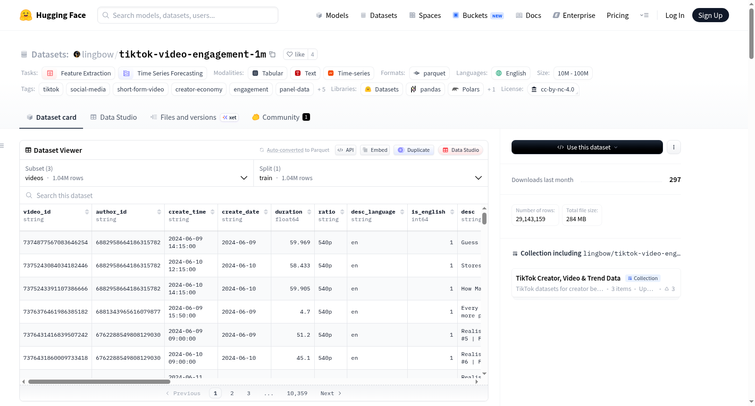Viewport: 755px width, 406px height.
Task: Click the creator-economy tag
Action: 199,89
